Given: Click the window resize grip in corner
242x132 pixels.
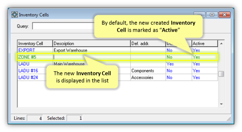Looking at the screenshot, I should (x=229, y=119).
